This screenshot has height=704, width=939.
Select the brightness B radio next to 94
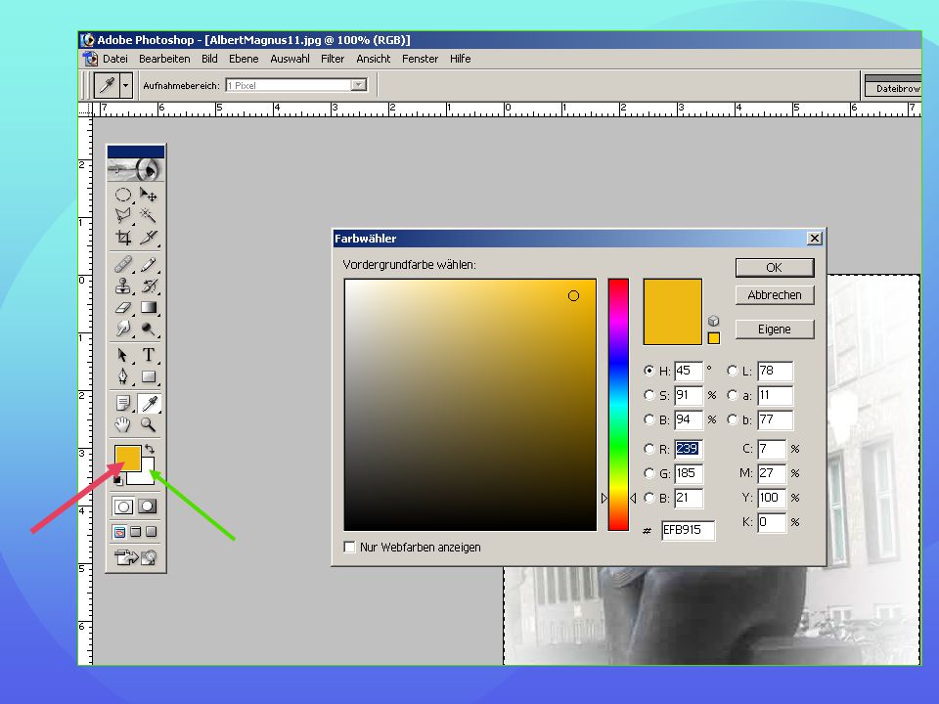[x=648, y=419]
